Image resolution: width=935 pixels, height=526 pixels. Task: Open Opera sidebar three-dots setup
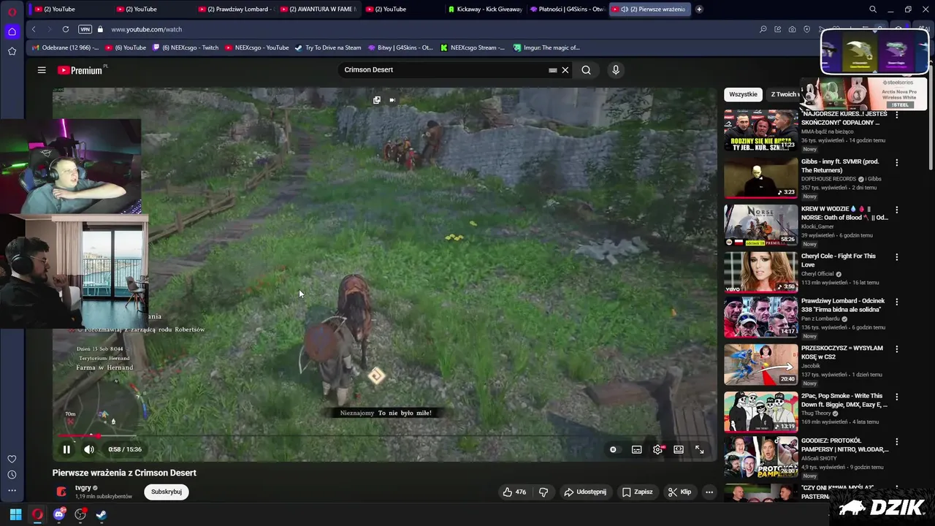tap(12, 491)
